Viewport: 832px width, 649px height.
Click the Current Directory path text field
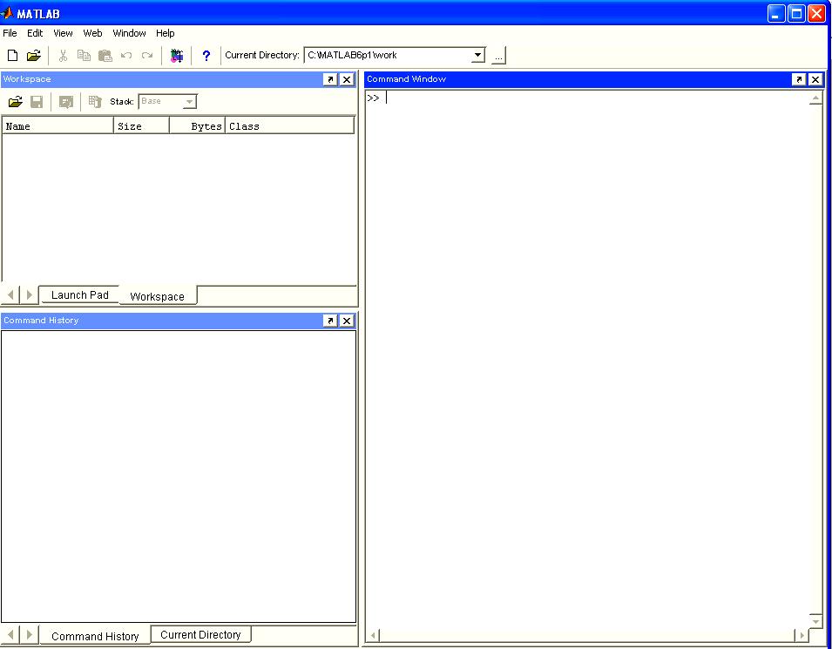[x=388, y=55]
